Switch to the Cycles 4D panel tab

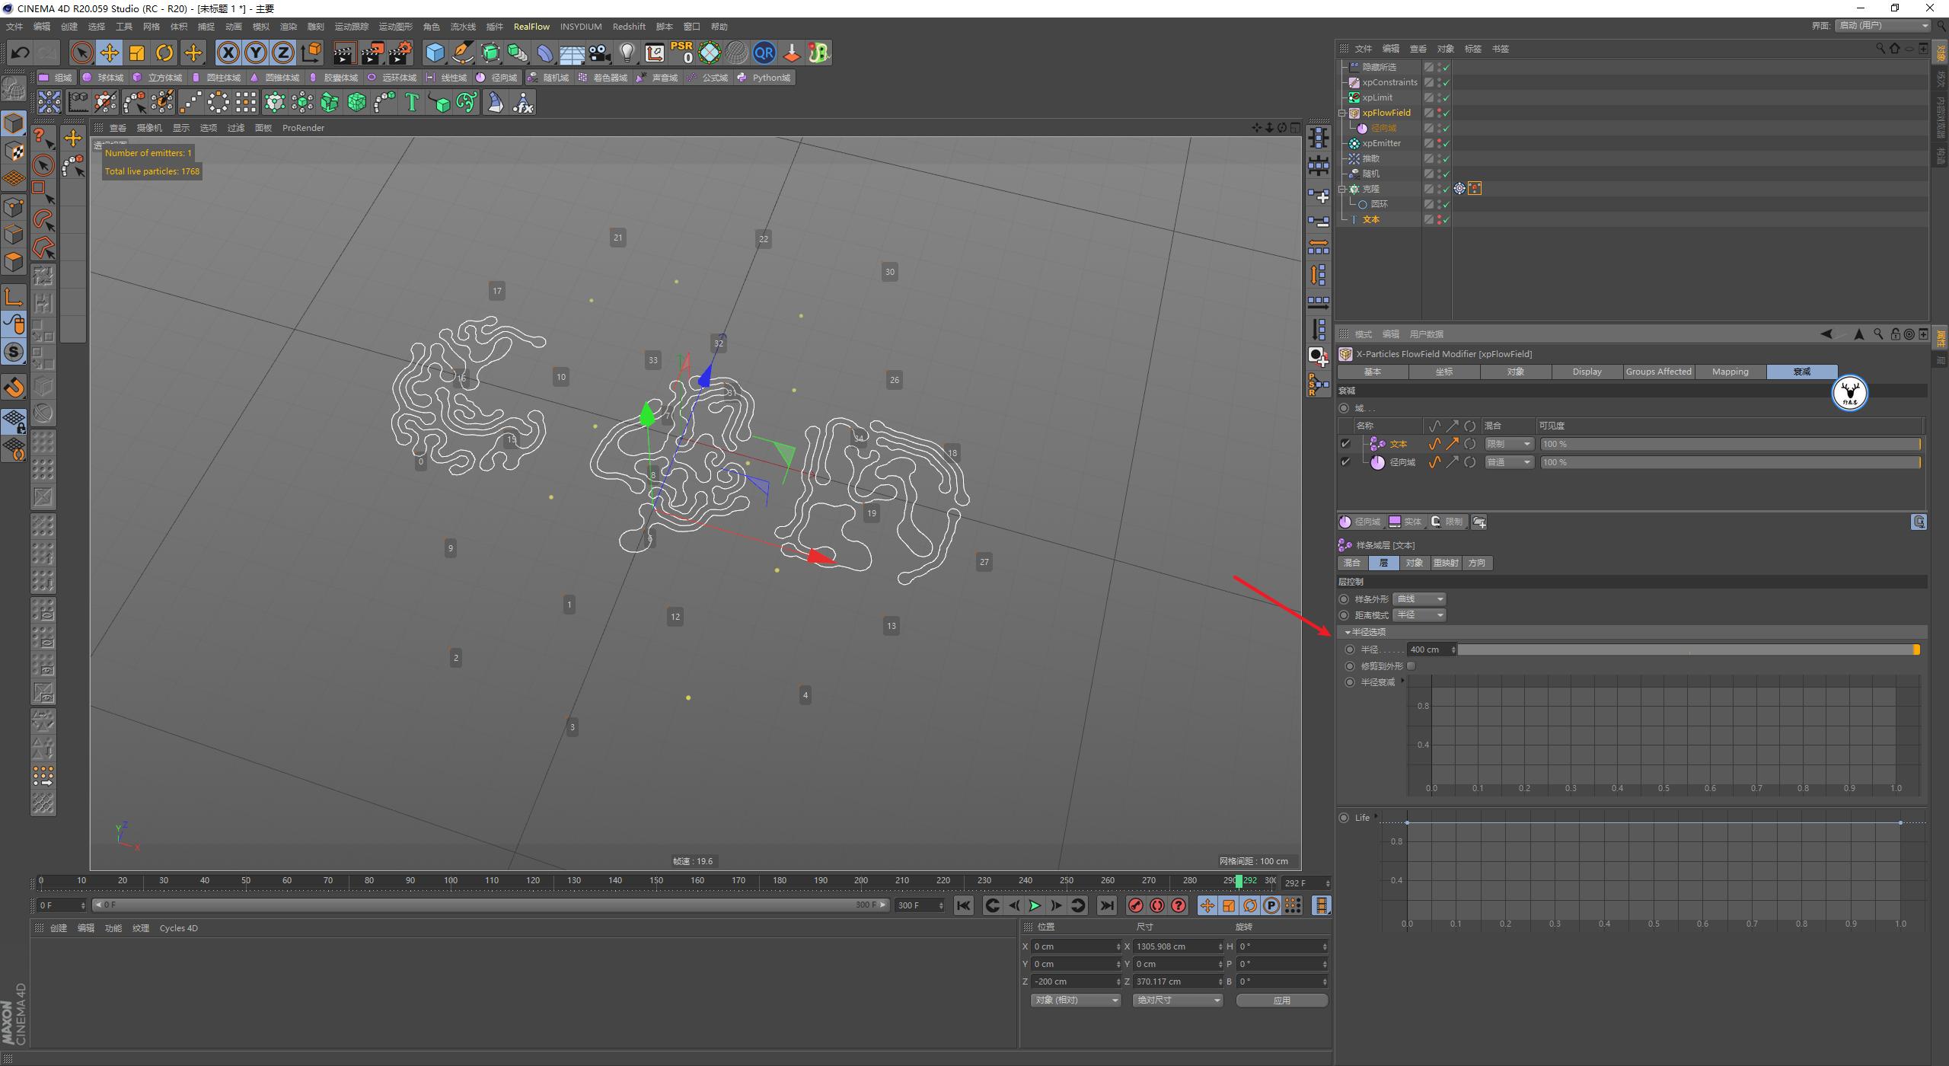(179, 927)
